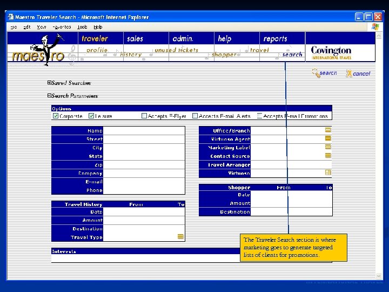Click into the Name field
The height and width of the screenshot is (292, 389).
click(144, 131)
